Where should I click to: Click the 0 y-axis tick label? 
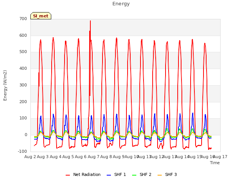tap(26, 135)
